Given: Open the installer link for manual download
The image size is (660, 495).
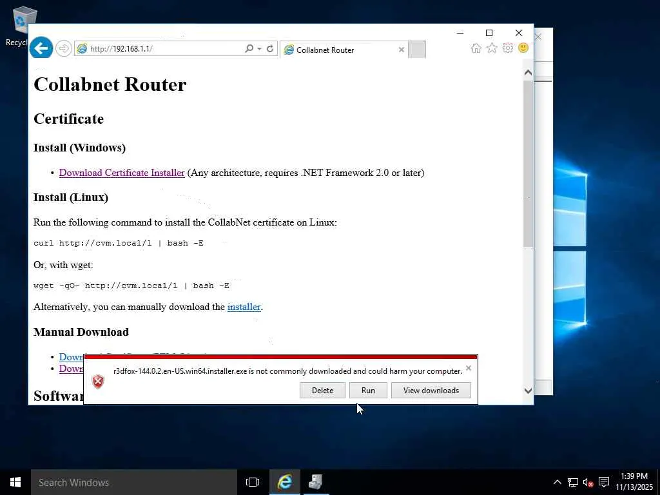Looking at the screenshot, I should (x=244, y=307).
